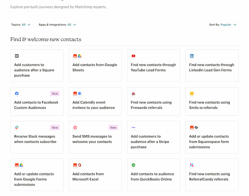Image resolution: width=249 pixels, height=196 pixels.
Task: Click the Stripe icon on purchase card
Action: (x=133, y=127)
